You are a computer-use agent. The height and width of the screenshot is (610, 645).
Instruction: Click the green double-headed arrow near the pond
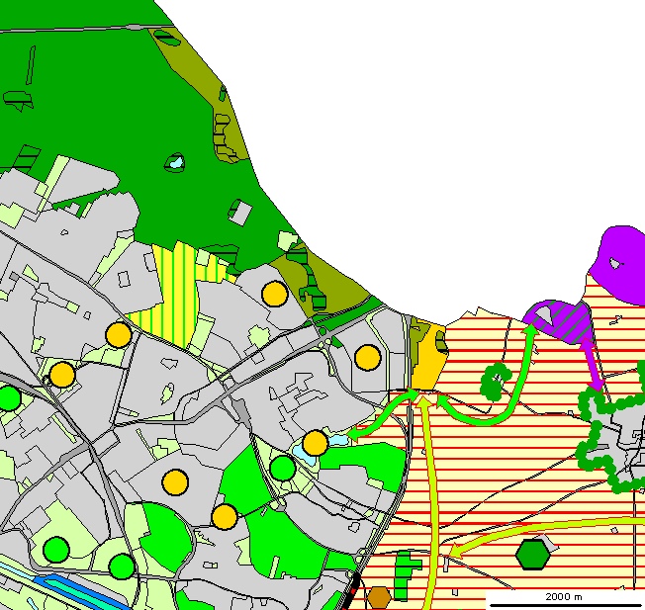coord(383,414)
